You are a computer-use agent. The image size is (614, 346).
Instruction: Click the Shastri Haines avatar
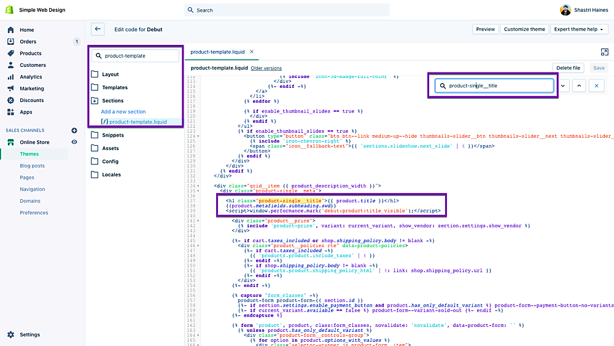pyautogui.click(x=565, y=10)
